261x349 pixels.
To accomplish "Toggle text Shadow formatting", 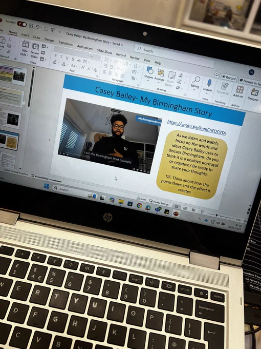I will click(x=73, y=59).
